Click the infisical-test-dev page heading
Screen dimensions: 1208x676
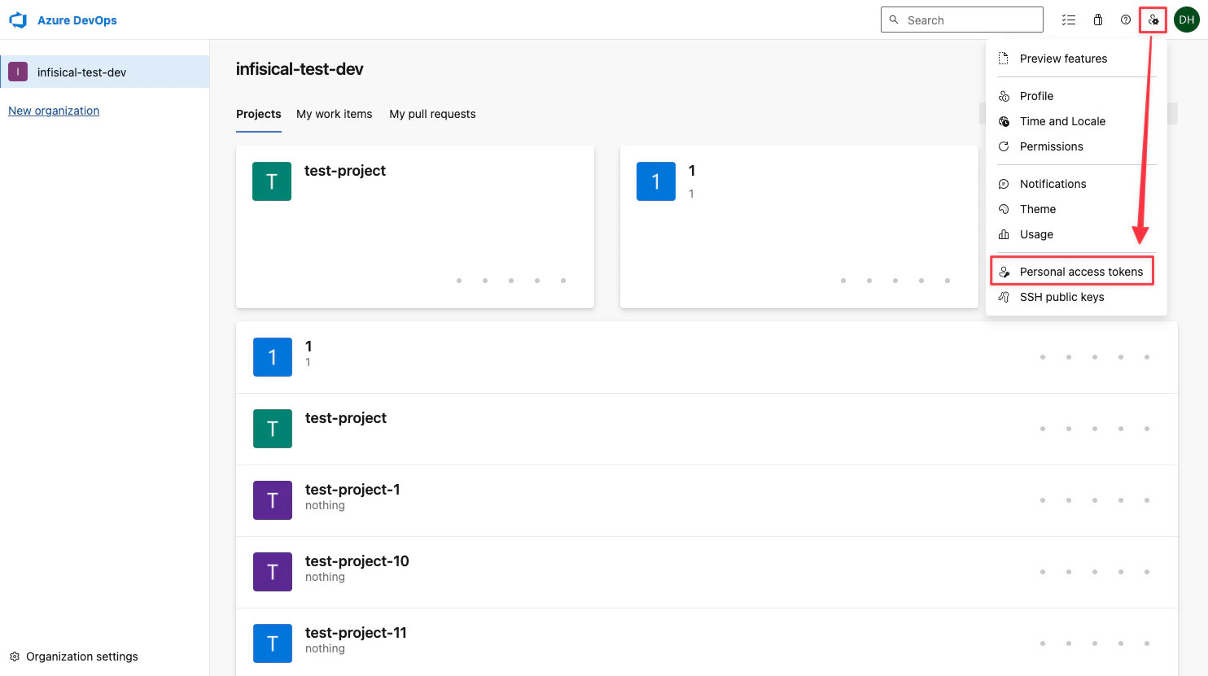tap(300, 69)
